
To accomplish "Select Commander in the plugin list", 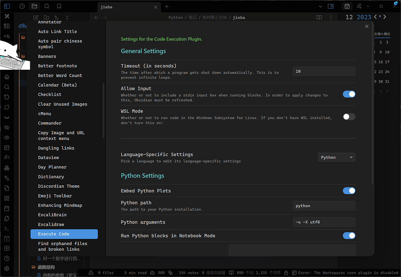I will (50, 123).
